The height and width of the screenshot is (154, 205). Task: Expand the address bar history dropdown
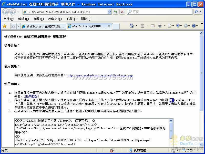point(109,12)
